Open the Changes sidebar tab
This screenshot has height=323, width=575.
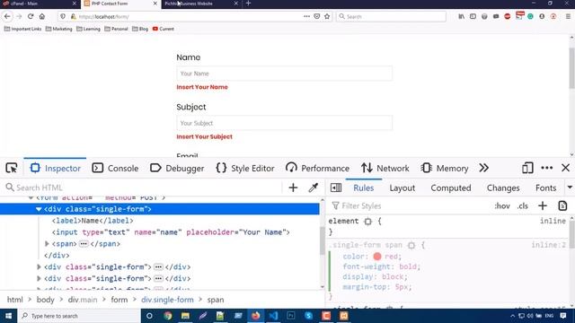pos(503,188)
